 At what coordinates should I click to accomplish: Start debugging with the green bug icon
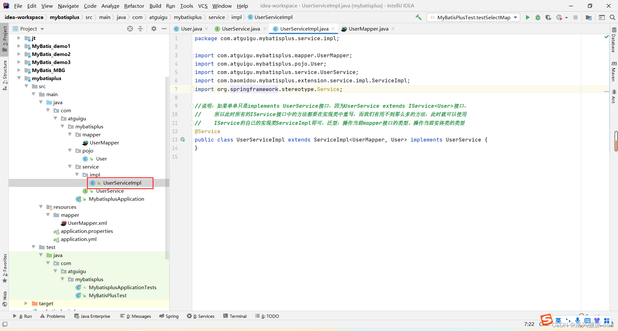tap(538, 17)
